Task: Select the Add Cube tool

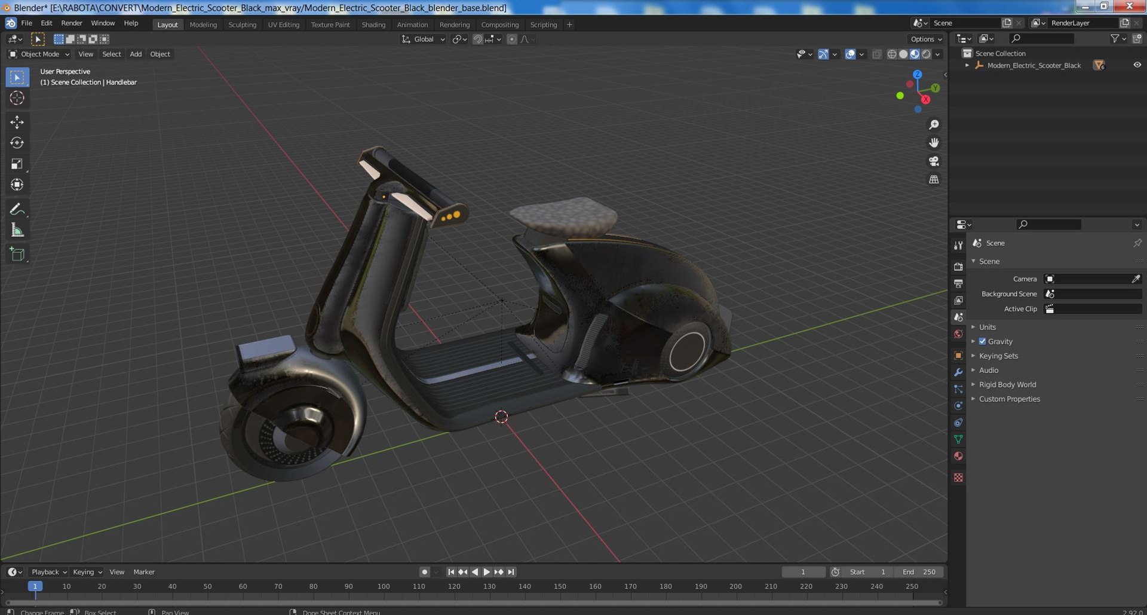Action: (17, 254)
